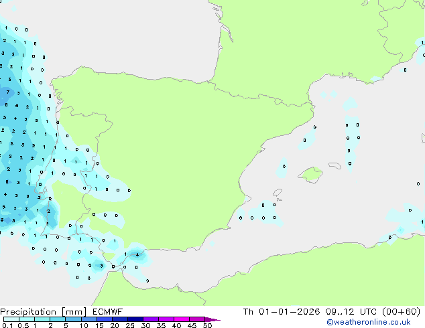Click the legend tick label '10'
Image resolution: width=425 pixels, height=328 pixels.
point(84,325)
